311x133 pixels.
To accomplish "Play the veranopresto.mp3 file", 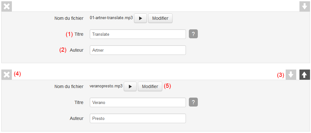I will [130, 86].
